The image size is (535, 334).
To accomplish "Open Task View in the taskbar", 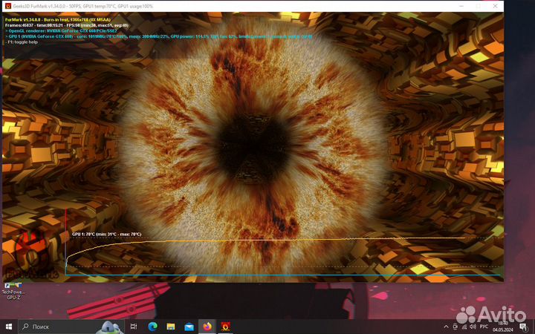I will (134, 326).
